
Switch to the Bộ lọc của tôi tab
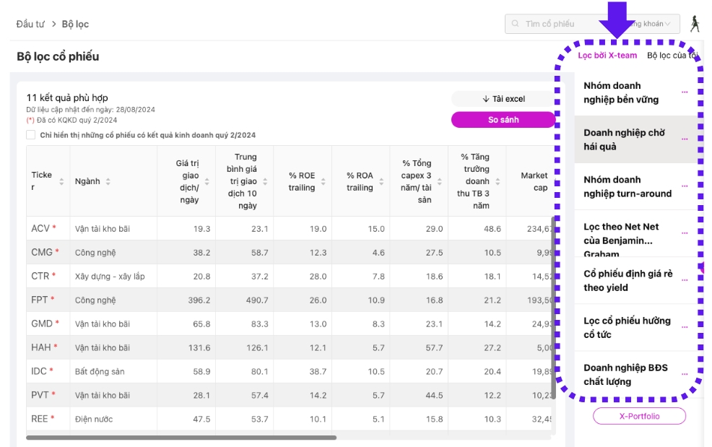(672, 56)
